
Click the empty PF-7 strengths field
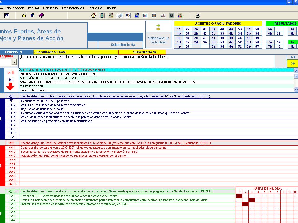[x=159, y=125]
